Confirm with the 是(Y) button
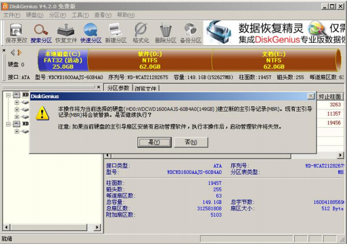 click(x=154, y=142)
